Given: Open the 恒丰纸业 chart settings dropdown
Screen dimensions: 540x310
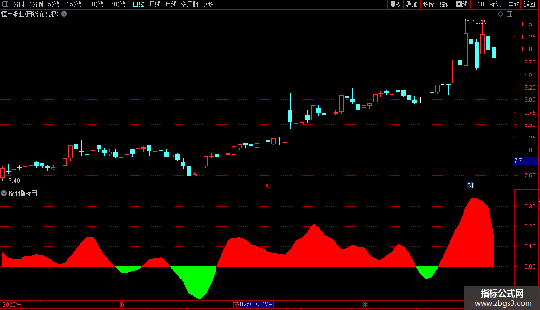Looking at the screenshot, I should [64, 14].
